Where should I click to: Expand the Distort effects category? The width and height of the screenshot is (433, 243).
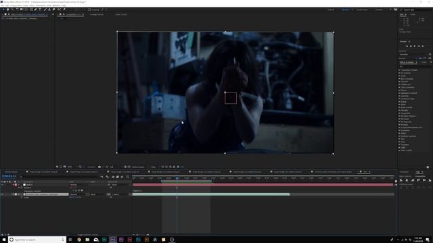pos(399,90)
